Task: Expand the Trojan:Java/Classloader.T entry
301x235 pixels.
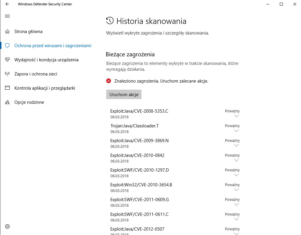Action: (x=236, y=131)
